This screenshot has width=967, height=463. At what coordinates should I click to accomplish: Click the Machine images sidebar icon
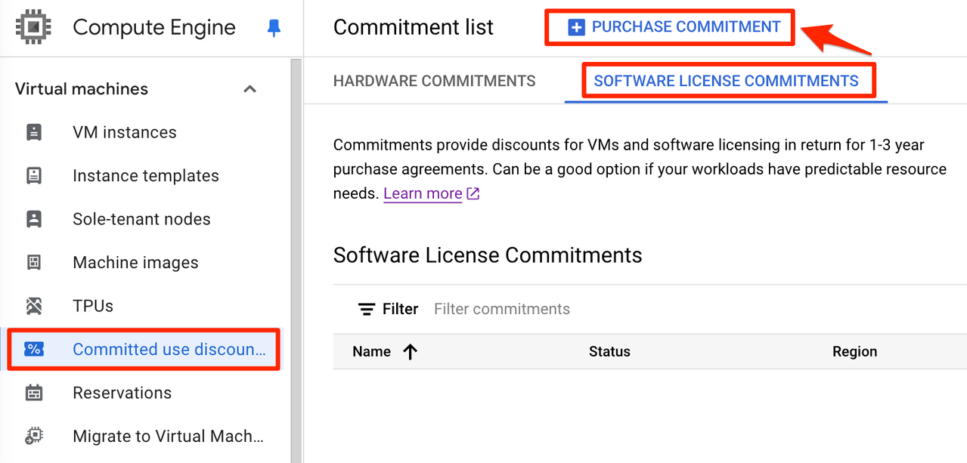[x=34, y=263]
